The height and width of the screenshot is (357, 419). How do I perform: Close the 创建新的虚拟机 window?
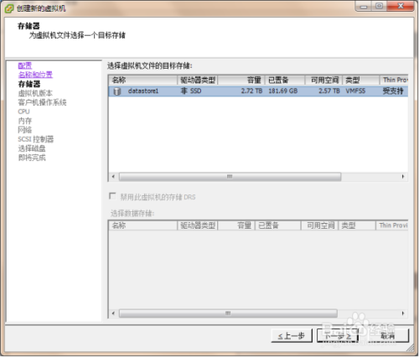401,7
